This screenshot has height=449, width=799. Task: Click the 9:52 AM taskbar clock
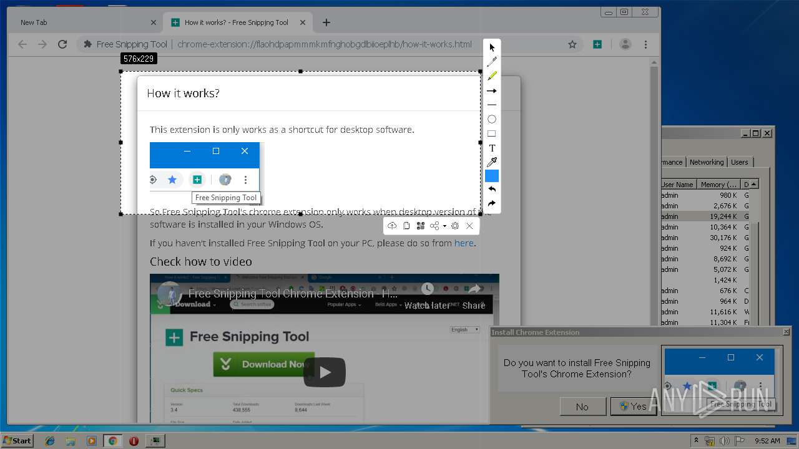click(767, 441)
